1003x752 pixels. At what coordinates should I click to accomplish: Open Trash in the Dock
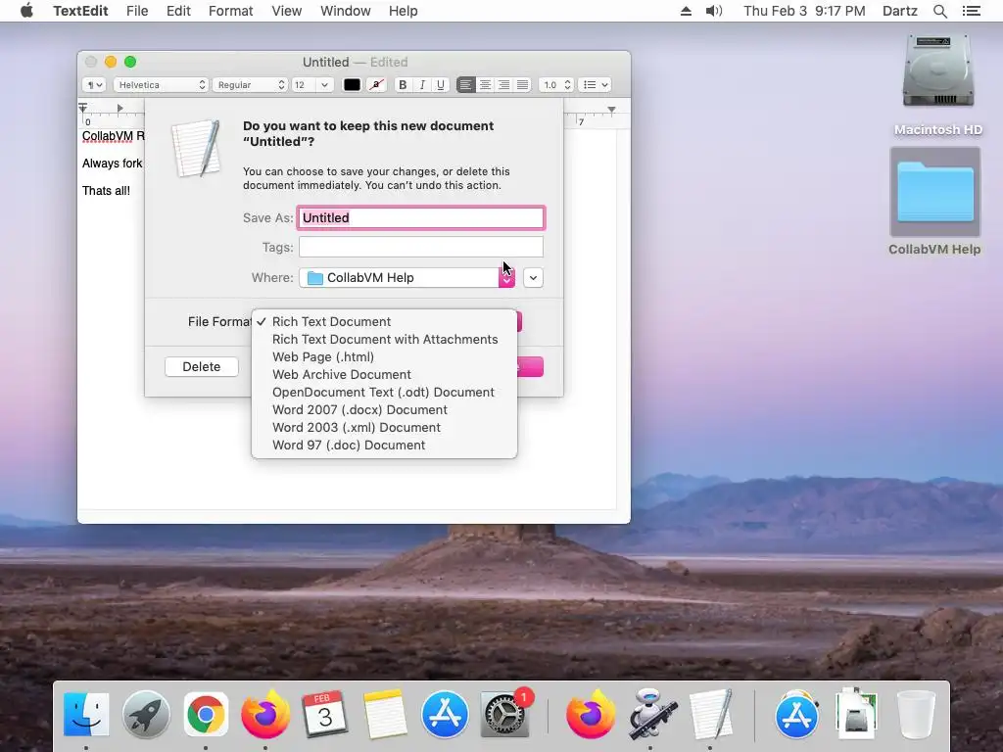[917, 714]
